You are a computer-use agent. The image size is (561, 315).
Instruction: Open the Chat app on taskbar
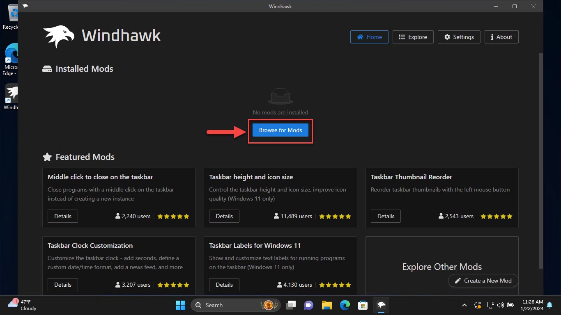tap(309, 305)
